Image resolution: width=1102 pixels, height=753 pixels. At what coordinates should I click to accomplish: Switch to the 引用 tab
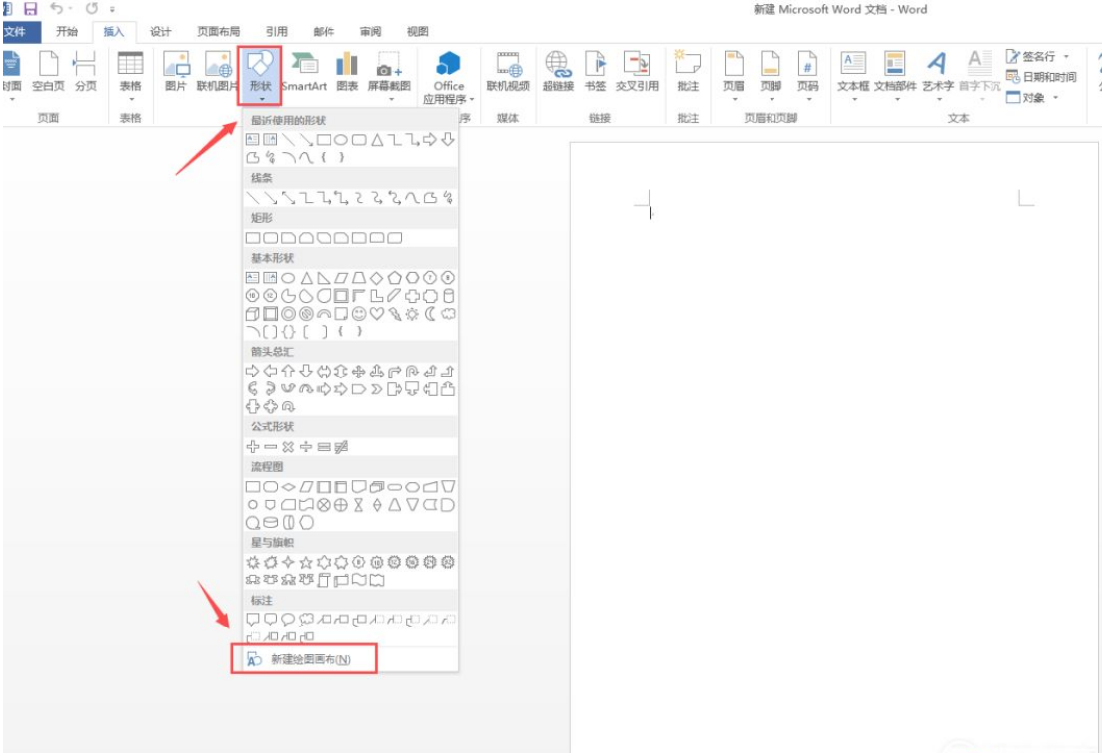(x=276, y=32)
